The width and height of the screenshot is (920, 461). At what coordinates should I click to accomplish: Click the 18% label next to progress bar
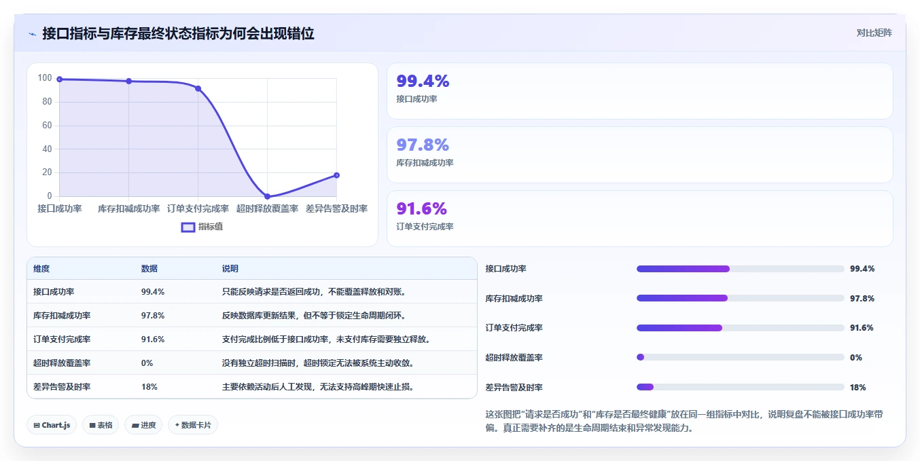coord(858,388)
